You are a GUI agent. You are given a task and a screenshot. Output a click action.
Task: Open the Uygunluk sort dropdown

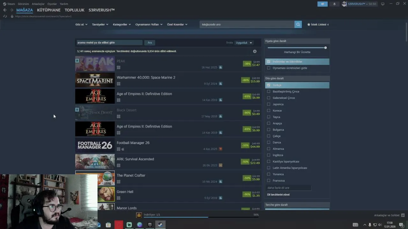pyautogui.click(x=244, y=43)
